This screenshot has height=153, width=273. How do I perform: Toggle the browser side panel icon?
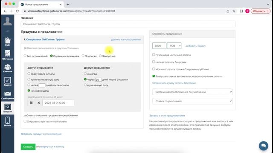pyautogui.click(x=241, y=11)
